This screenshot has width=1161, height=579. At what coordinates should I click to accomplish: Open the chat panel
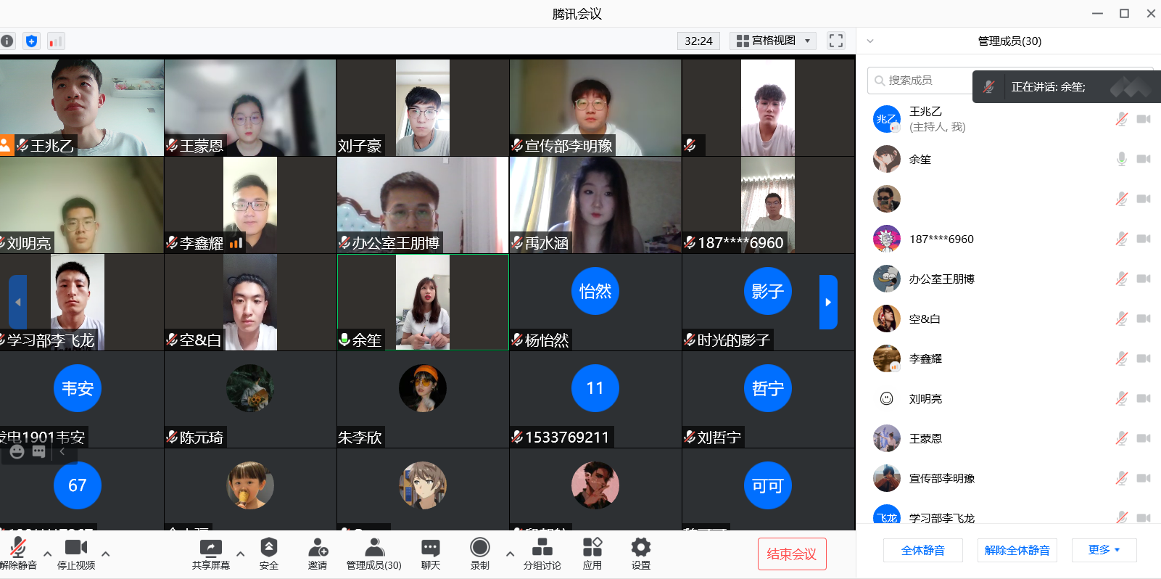(431, 554)
